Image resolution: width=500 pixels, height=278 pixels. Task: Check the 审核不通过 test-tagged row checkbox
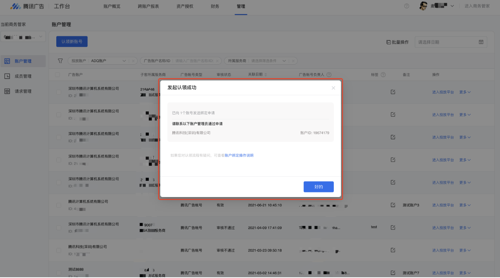[x=59, y=227]
